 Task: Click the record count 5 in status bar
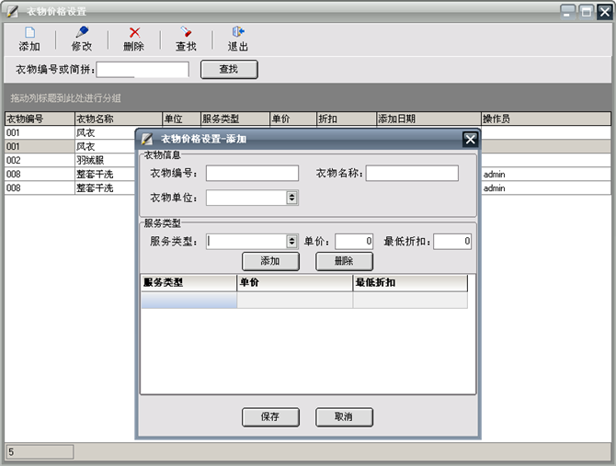tap(40, 452)
